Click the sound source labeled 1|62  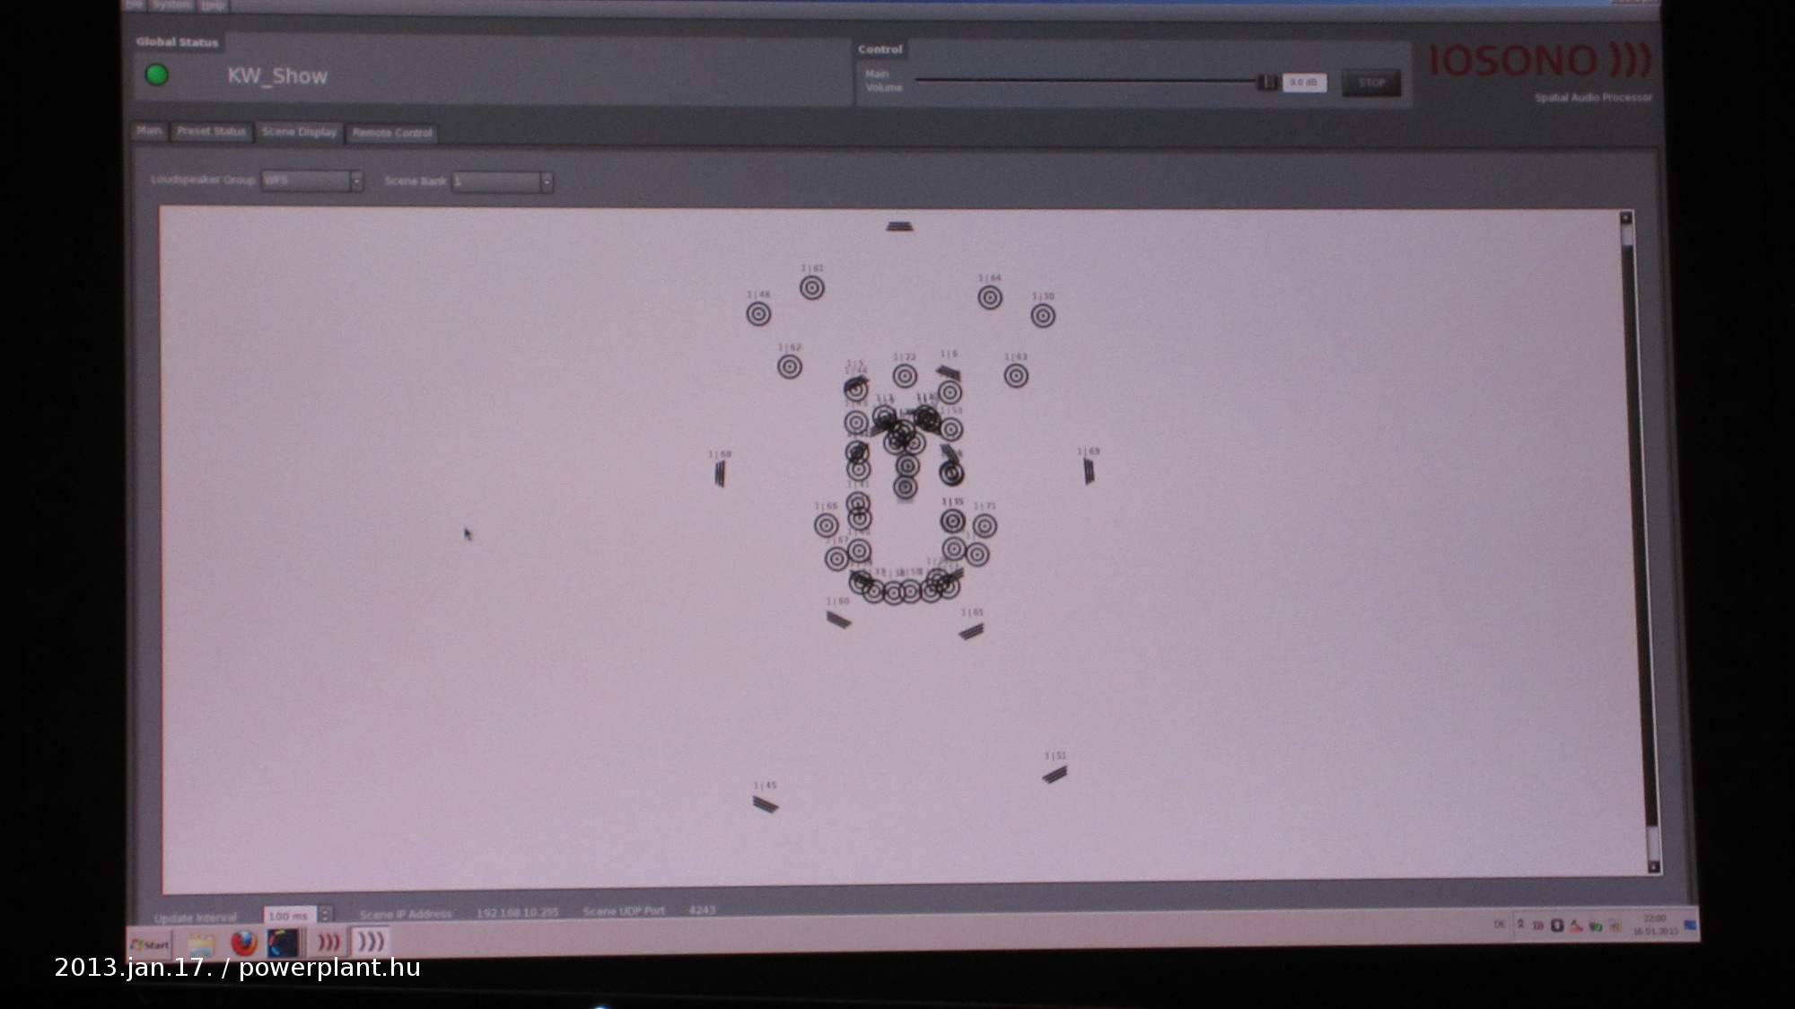coord(790,366)
